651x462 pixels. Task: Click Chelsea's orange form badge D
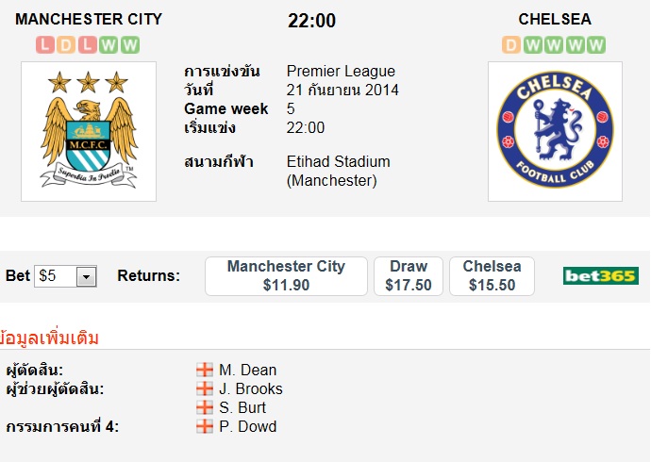511,45
